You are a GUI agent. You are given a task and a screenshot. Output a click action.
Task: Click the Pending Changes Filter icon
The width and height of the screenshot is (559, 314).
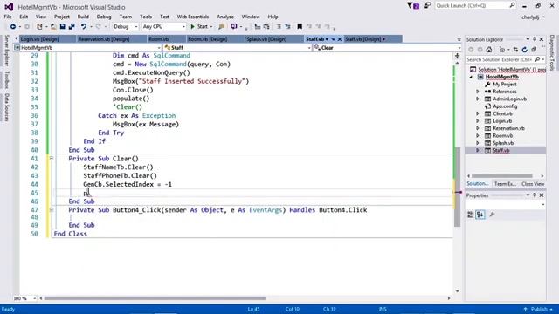coord(502,50)
